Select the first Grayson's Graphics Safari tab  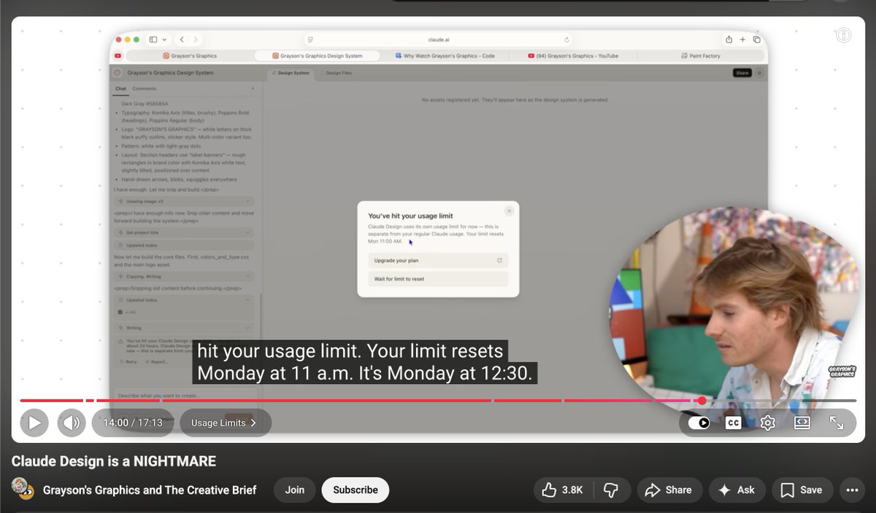pos(189,56)
